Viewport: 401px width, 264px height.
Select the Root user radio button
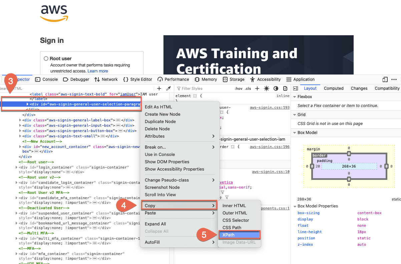(46, 59)
